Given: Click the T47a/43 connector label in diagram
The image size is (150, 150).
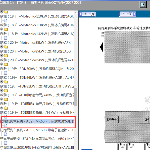Looking at the screenshot, I should tap(122, 146).
